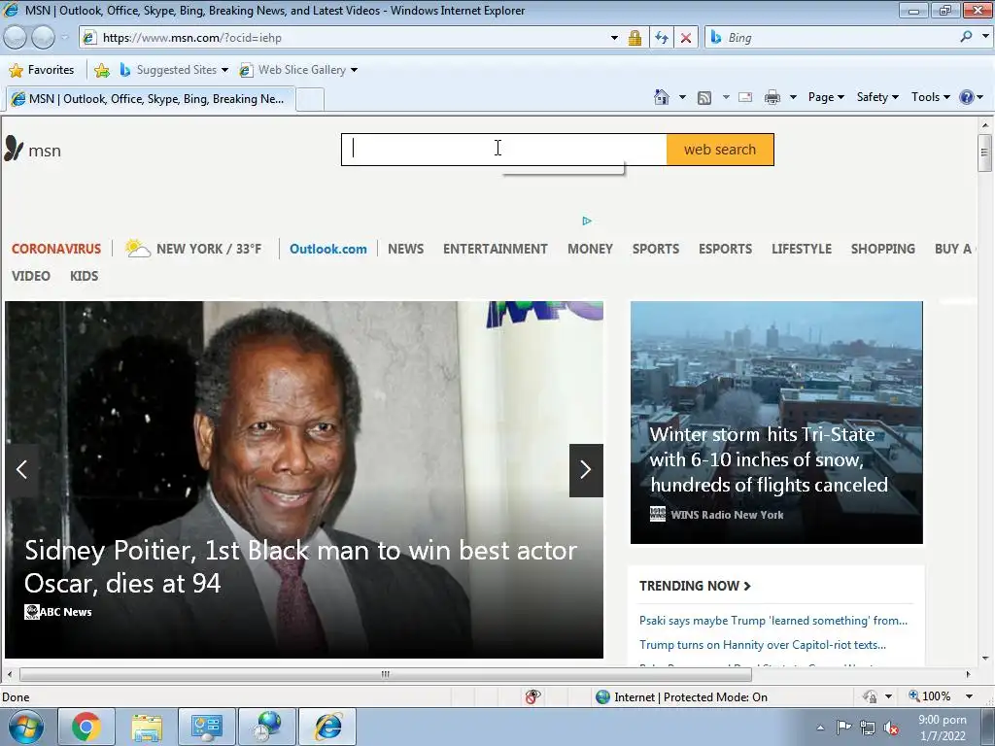Click the Bing search magnifier icon
The height and width of the screenshot is (746, 995).
(967, 37)
